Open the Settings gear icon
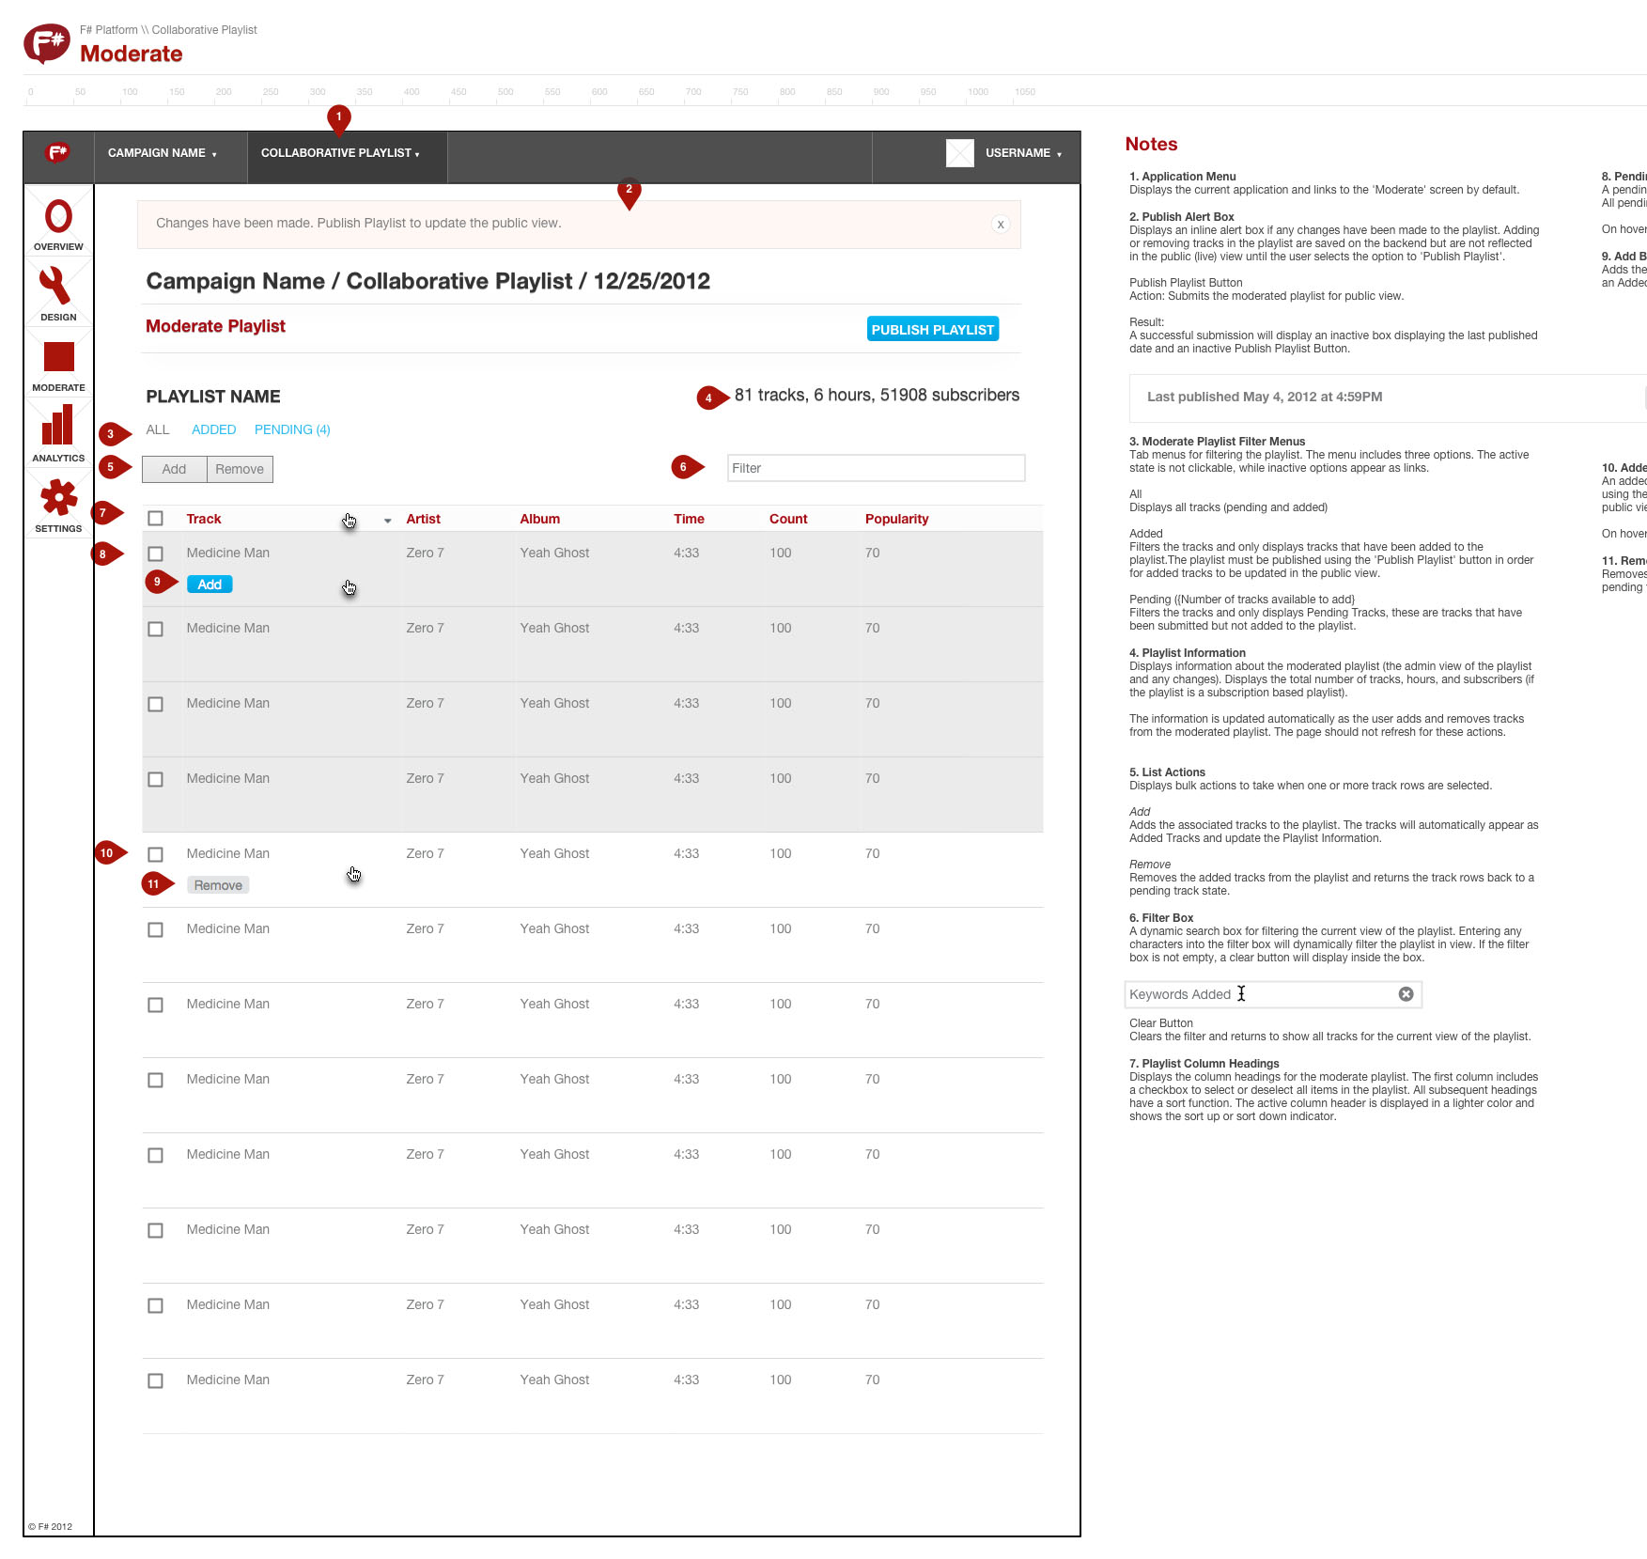The image size is (1647, 1559). tap(58, 497)
